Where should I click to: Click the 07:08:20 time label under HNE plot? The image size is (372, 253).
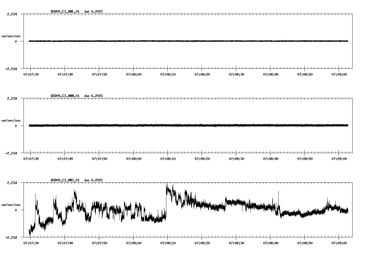202,74
